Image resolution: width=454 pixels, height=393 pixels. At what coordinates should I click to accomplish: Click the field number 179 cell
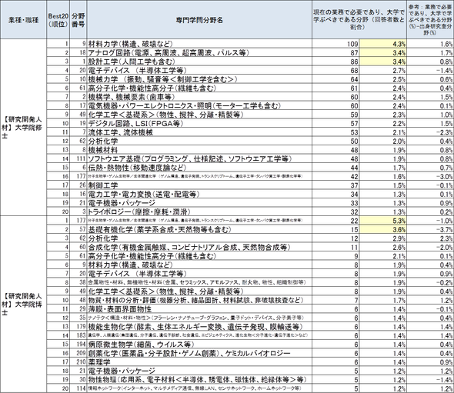[x=78, y=327]
